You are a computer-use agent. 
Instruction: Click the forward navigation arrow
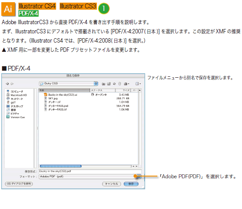[12, 83]
